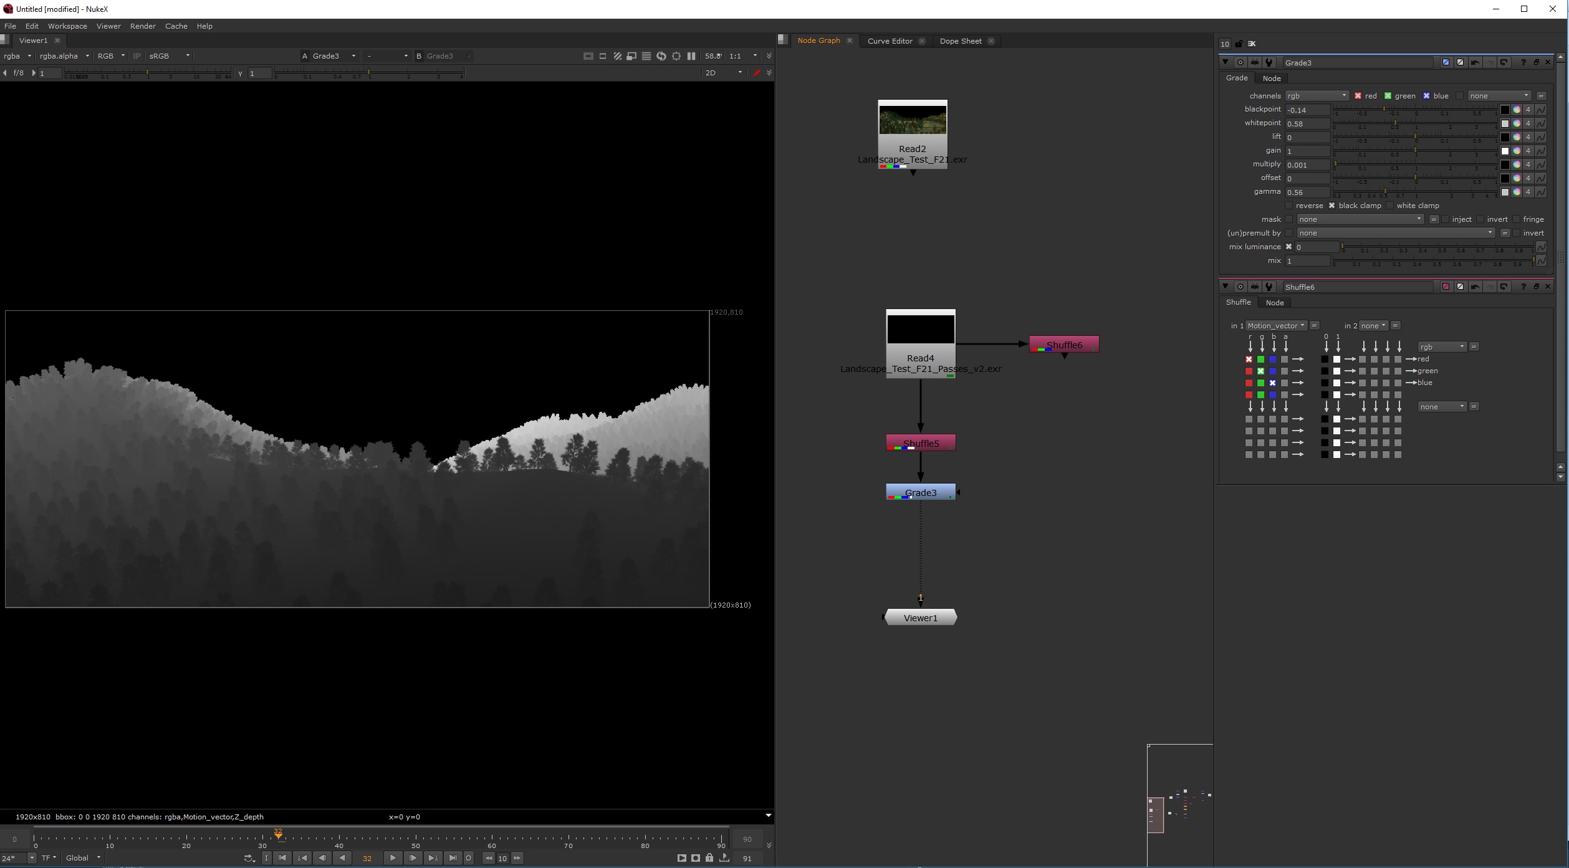Click the color wheel icon beside whitepoint
Image resolution: width=1569 pixels, height=868 pixels.
tap(1517, 123)
